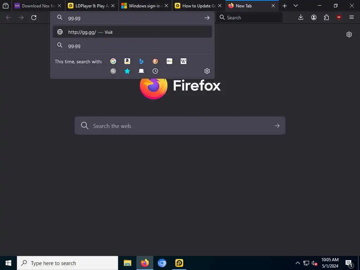Go forward one page
This screenshot has width=360, height=270.
(x=21, y=18)
